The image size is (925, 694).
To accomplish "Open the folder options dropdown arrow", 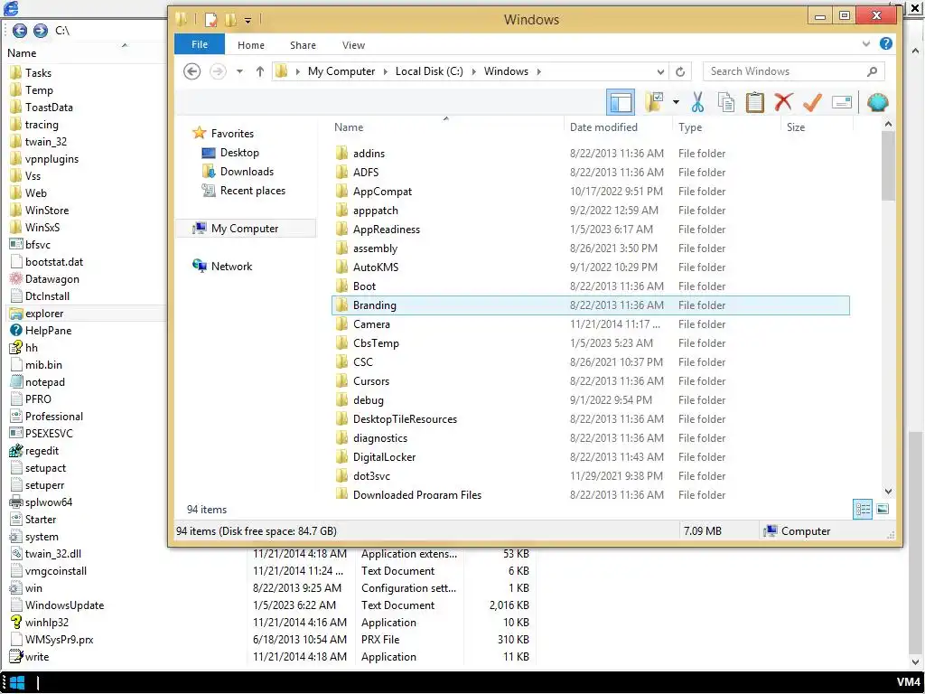I will [x=676, y=103].
